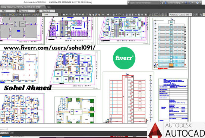Click the Table Style icon before first Standard
The height and width of the screenshot is (138, 205).
tap(18, 11)
